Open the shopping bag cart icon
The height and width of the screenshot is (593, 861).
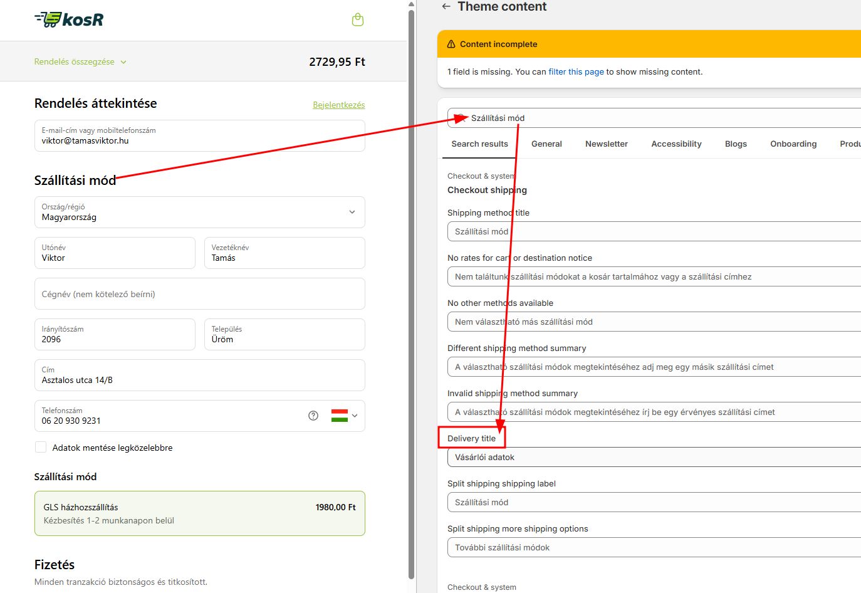pyautogui.click(x=358, y=19)
